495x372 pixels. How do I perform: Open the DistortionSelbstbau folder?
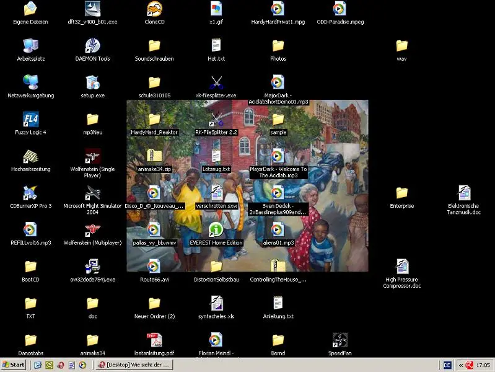point(216,267)
